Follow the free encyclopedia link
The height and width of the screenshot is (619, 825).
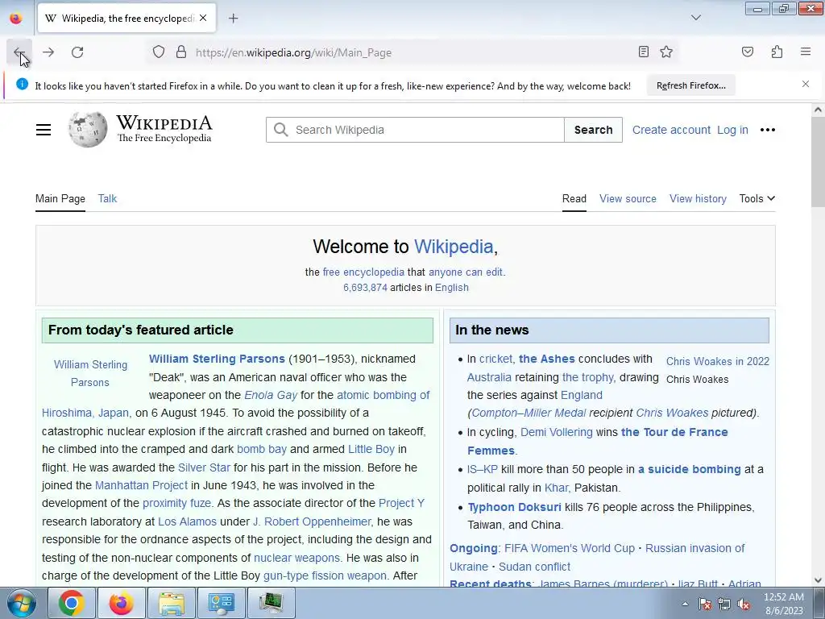pyautogui.click(x=363, y=272)
